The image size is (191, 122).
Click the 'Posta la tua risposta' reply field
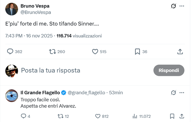(x=84, y=71)
